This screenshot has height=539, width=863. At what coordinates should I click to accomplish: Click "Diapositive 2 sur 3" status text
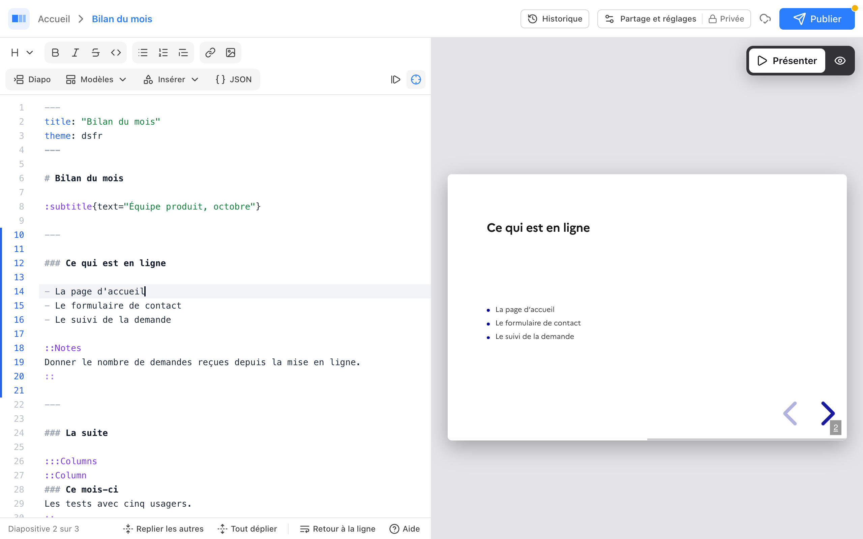(43, 529)
